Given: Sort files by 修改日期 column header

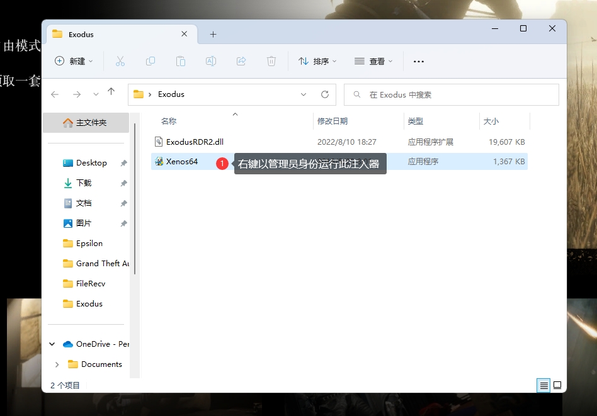Looking at the screenshot, I should click(333, 121).
